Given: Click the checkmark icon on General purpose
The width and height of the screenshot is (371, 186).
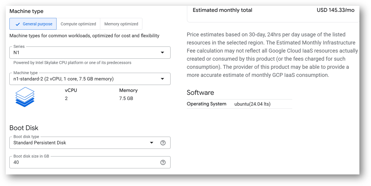Looking at the screenshot, I should pyautogui.click(x=18, y=24).
